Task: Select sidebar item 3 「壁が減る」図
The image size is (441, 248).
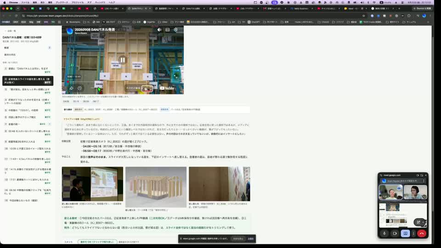Action: coord(28,91)
